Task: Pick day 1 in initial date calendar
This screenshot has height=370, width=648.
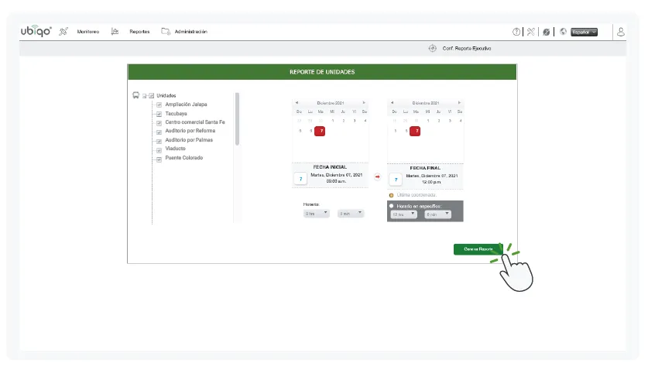Action: [x=333, y=121]
